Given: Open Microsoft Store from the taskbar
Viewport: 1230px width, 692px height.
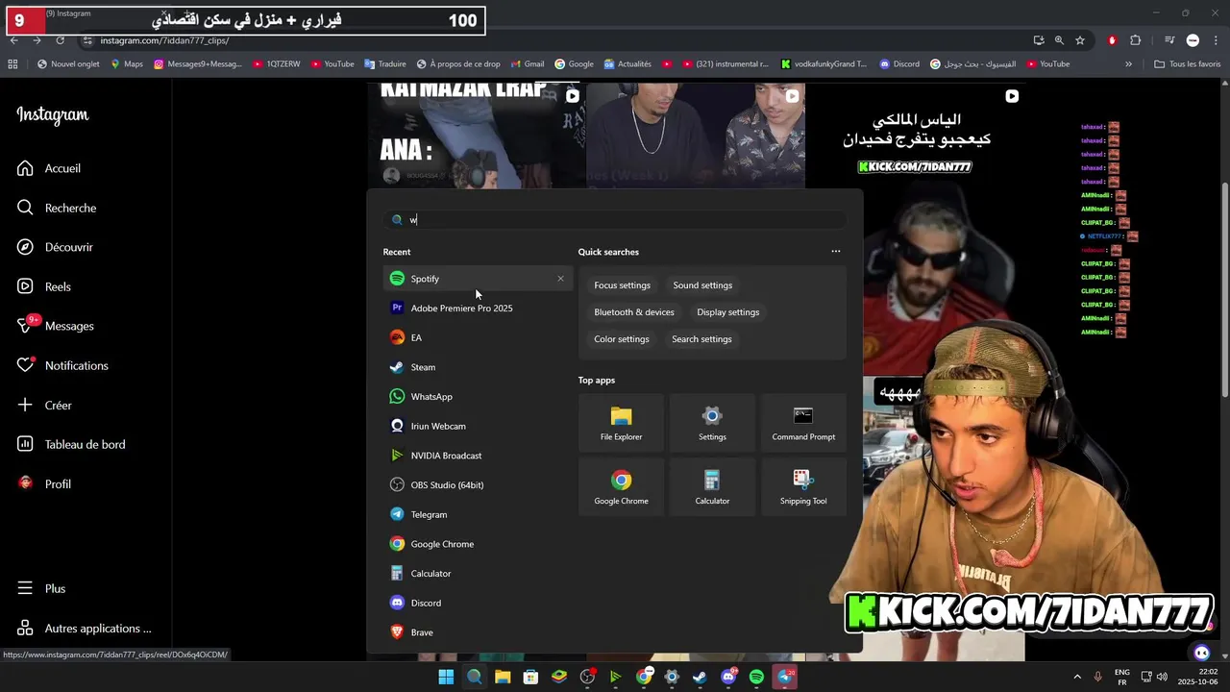Looking at the screenshot, I should tap(530, 678).
